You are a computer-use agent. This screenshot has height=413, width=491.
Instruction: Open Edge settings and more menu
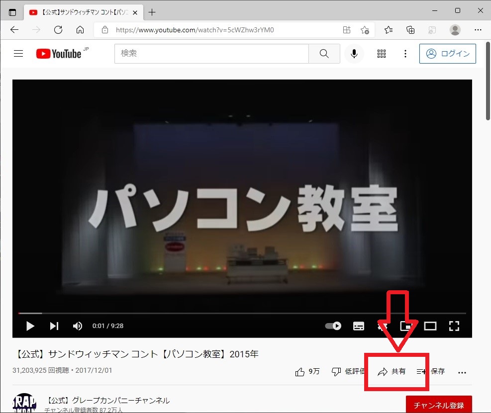pos(478,30)
